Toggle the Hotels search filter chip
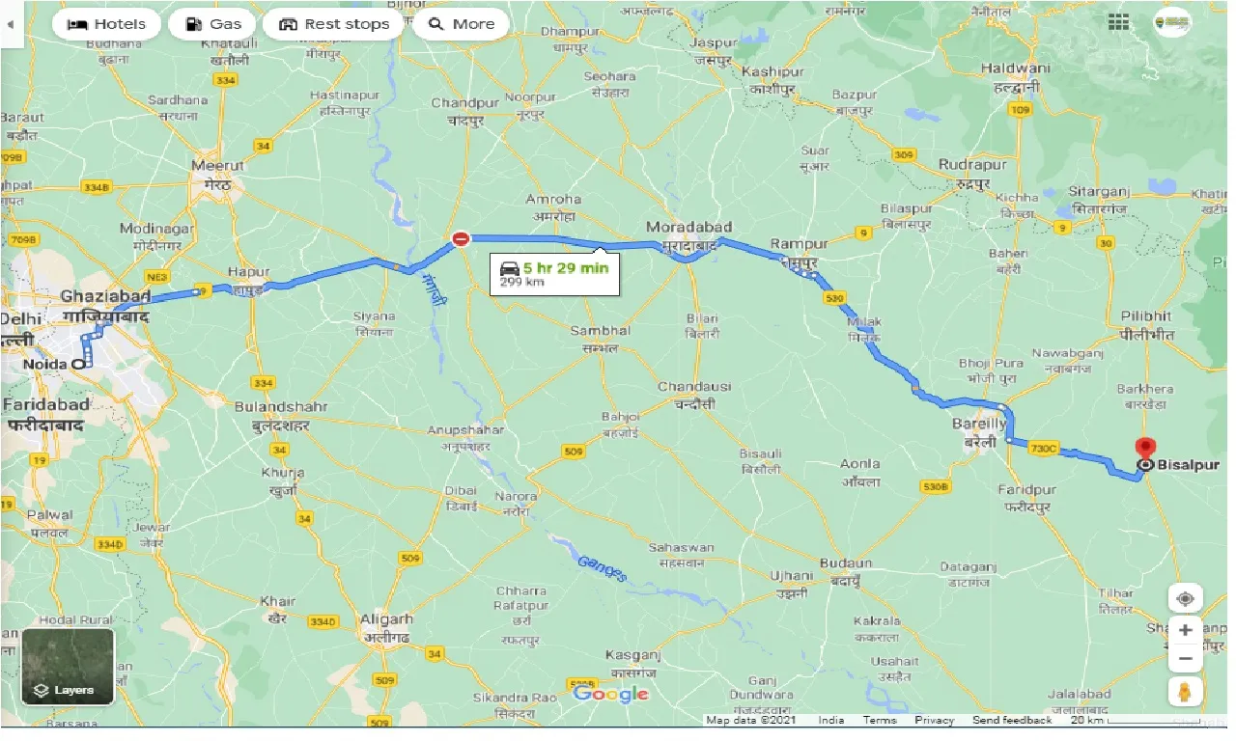 [x=107, y=24]
